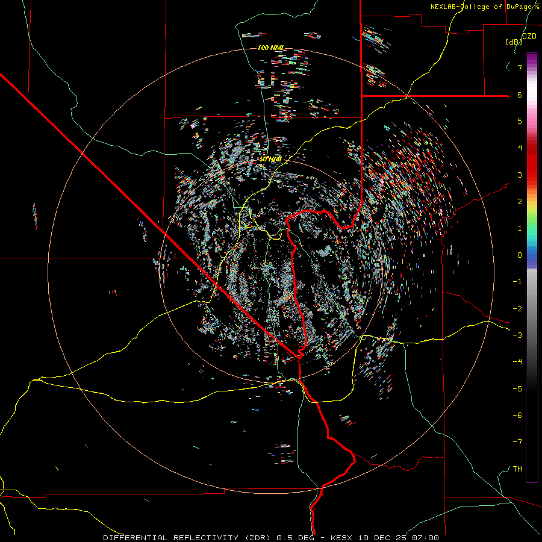The height and width of the screenshot is (542, 542).
Task: Click the legend value '1'
Action: (x=520, y=228)
